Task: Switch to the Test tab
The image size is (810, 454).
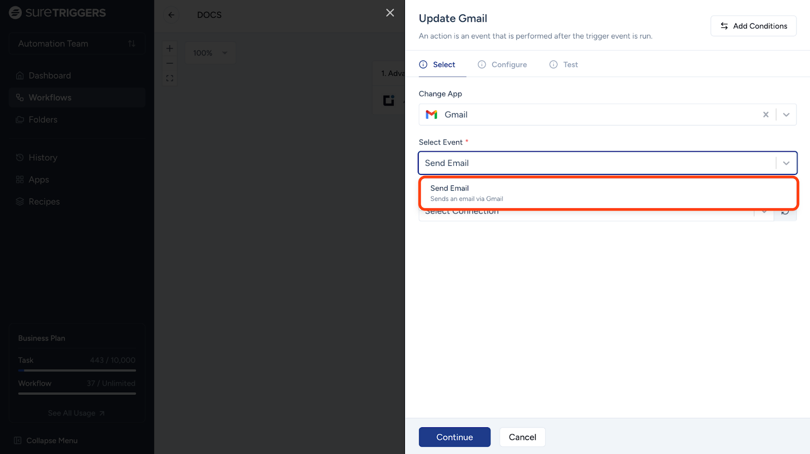Action: [564, 65]
